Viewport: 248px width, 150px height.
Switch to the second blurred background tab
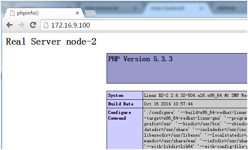click(111, 8)
